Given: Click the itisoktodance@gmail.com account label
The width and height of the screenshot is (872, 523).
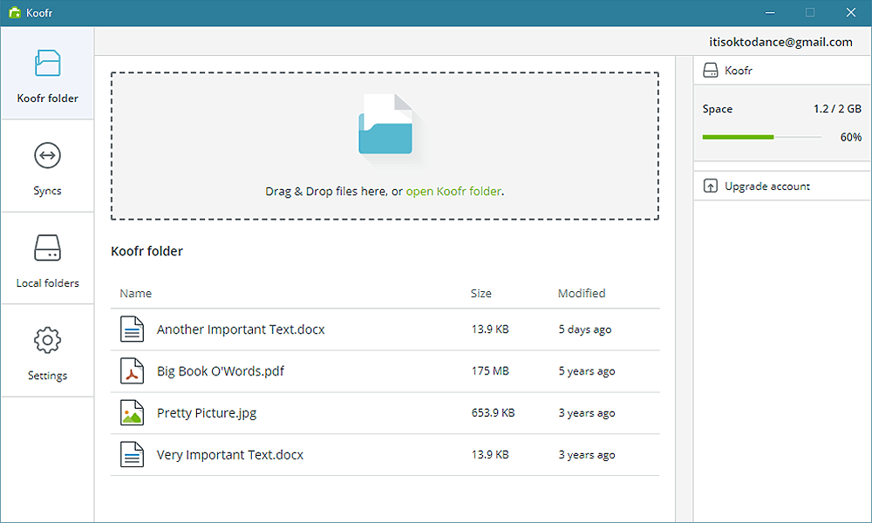Looking at the screenshot, I should [780, 42].
